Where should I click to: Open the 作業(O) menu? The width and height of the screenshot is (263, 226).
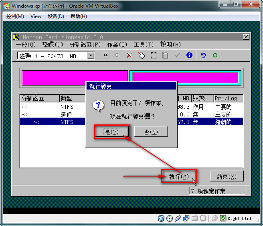pyautogui.click(x=117, y=45)
